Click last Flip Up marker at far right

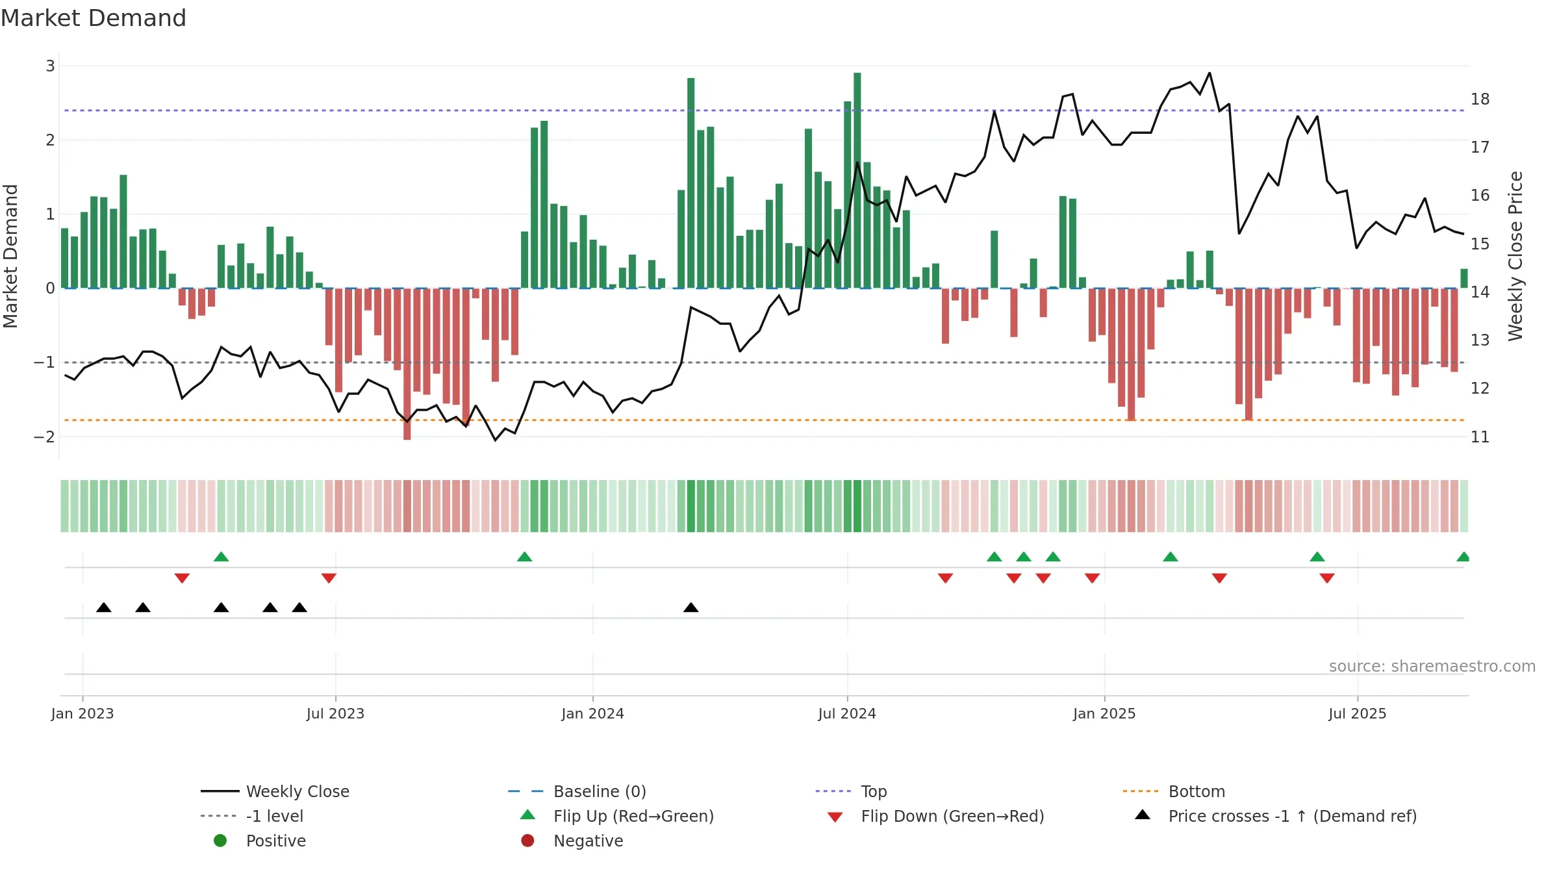(1464, 556)
